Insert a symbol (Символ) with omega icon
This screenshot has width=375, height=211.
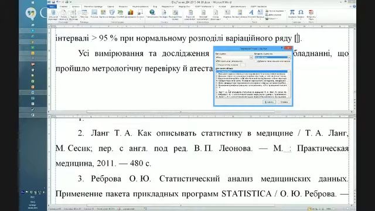click(x=301, y=14)
